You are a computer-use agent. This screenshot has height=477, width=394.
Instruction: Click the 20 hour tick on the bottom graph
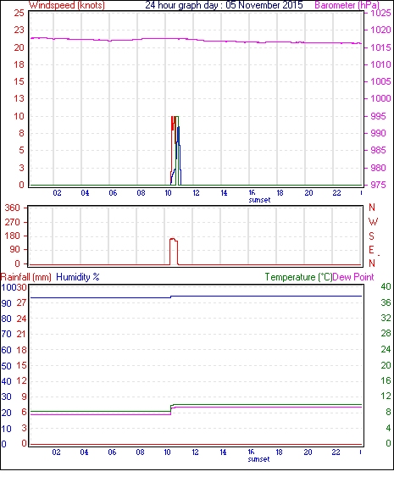308,452
